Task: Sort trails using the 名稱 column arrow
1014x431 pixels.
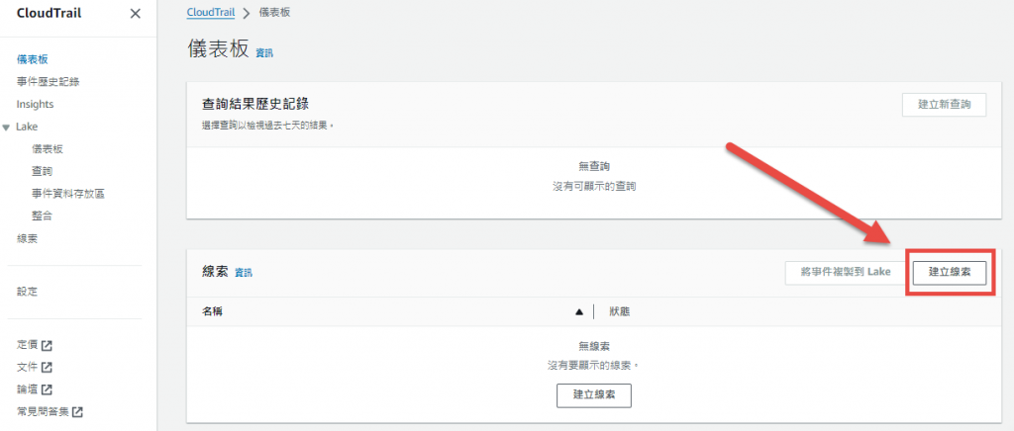Action: click(x=579, y=311)
